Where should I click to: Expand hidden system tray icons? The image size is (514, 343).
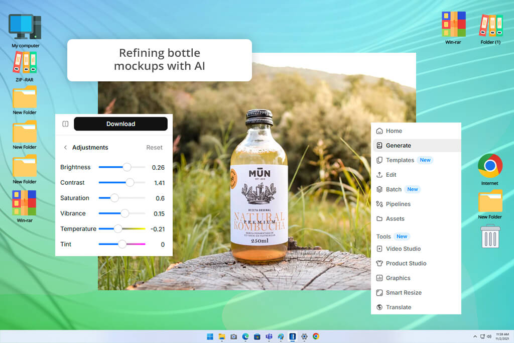(x=475, y=336)
